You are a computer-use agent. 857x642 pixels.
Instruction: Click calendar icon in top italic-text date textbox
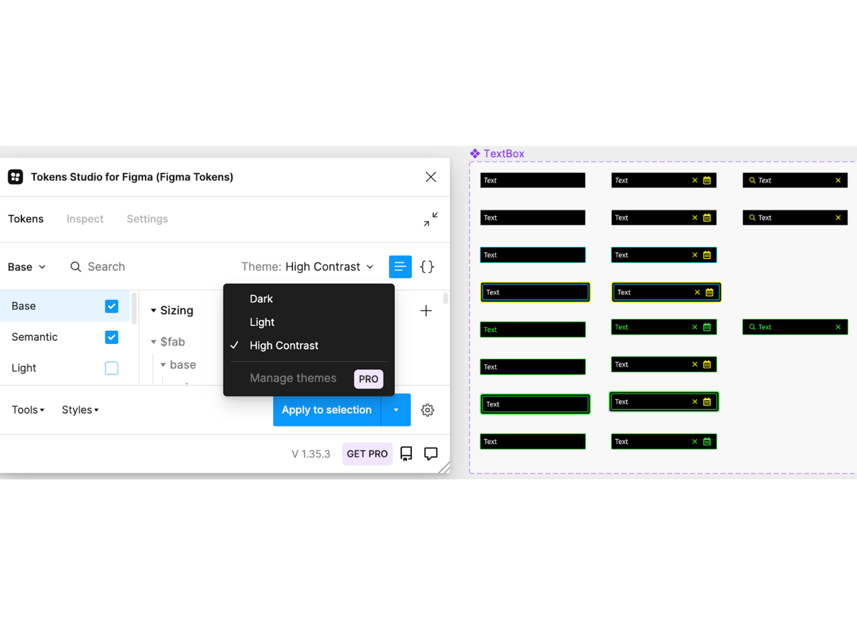click(707, 180)
